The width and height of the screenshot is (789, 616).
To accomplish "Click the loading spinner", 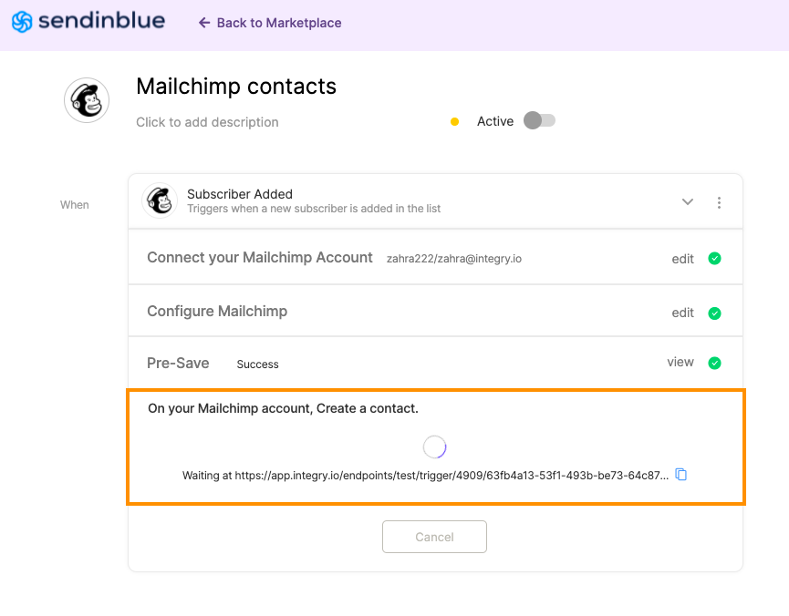I will tap(435, 447).
